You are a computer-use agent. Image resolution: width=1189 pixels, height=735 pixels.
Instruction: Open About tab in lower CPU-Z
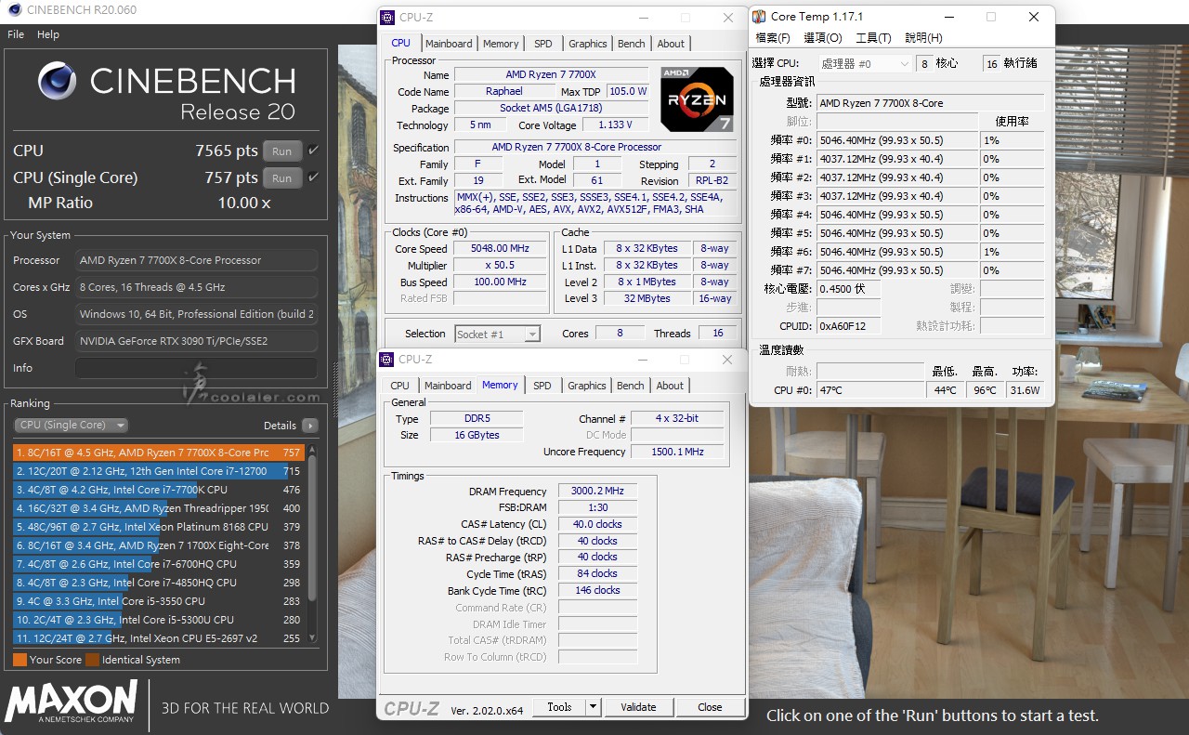[670, 386]
